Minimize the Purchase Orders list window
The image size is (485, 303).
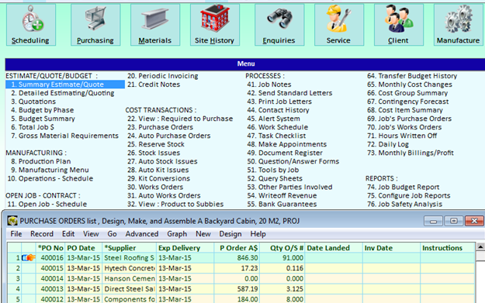coord(433,221)
